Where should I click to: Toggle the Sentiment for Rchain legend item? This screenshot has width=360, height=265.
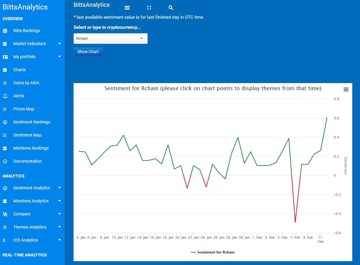click(213, 252)
